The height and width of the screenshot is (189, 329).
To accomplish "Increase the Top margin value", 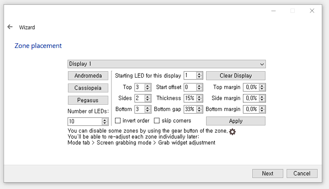I will coord(262,85).
